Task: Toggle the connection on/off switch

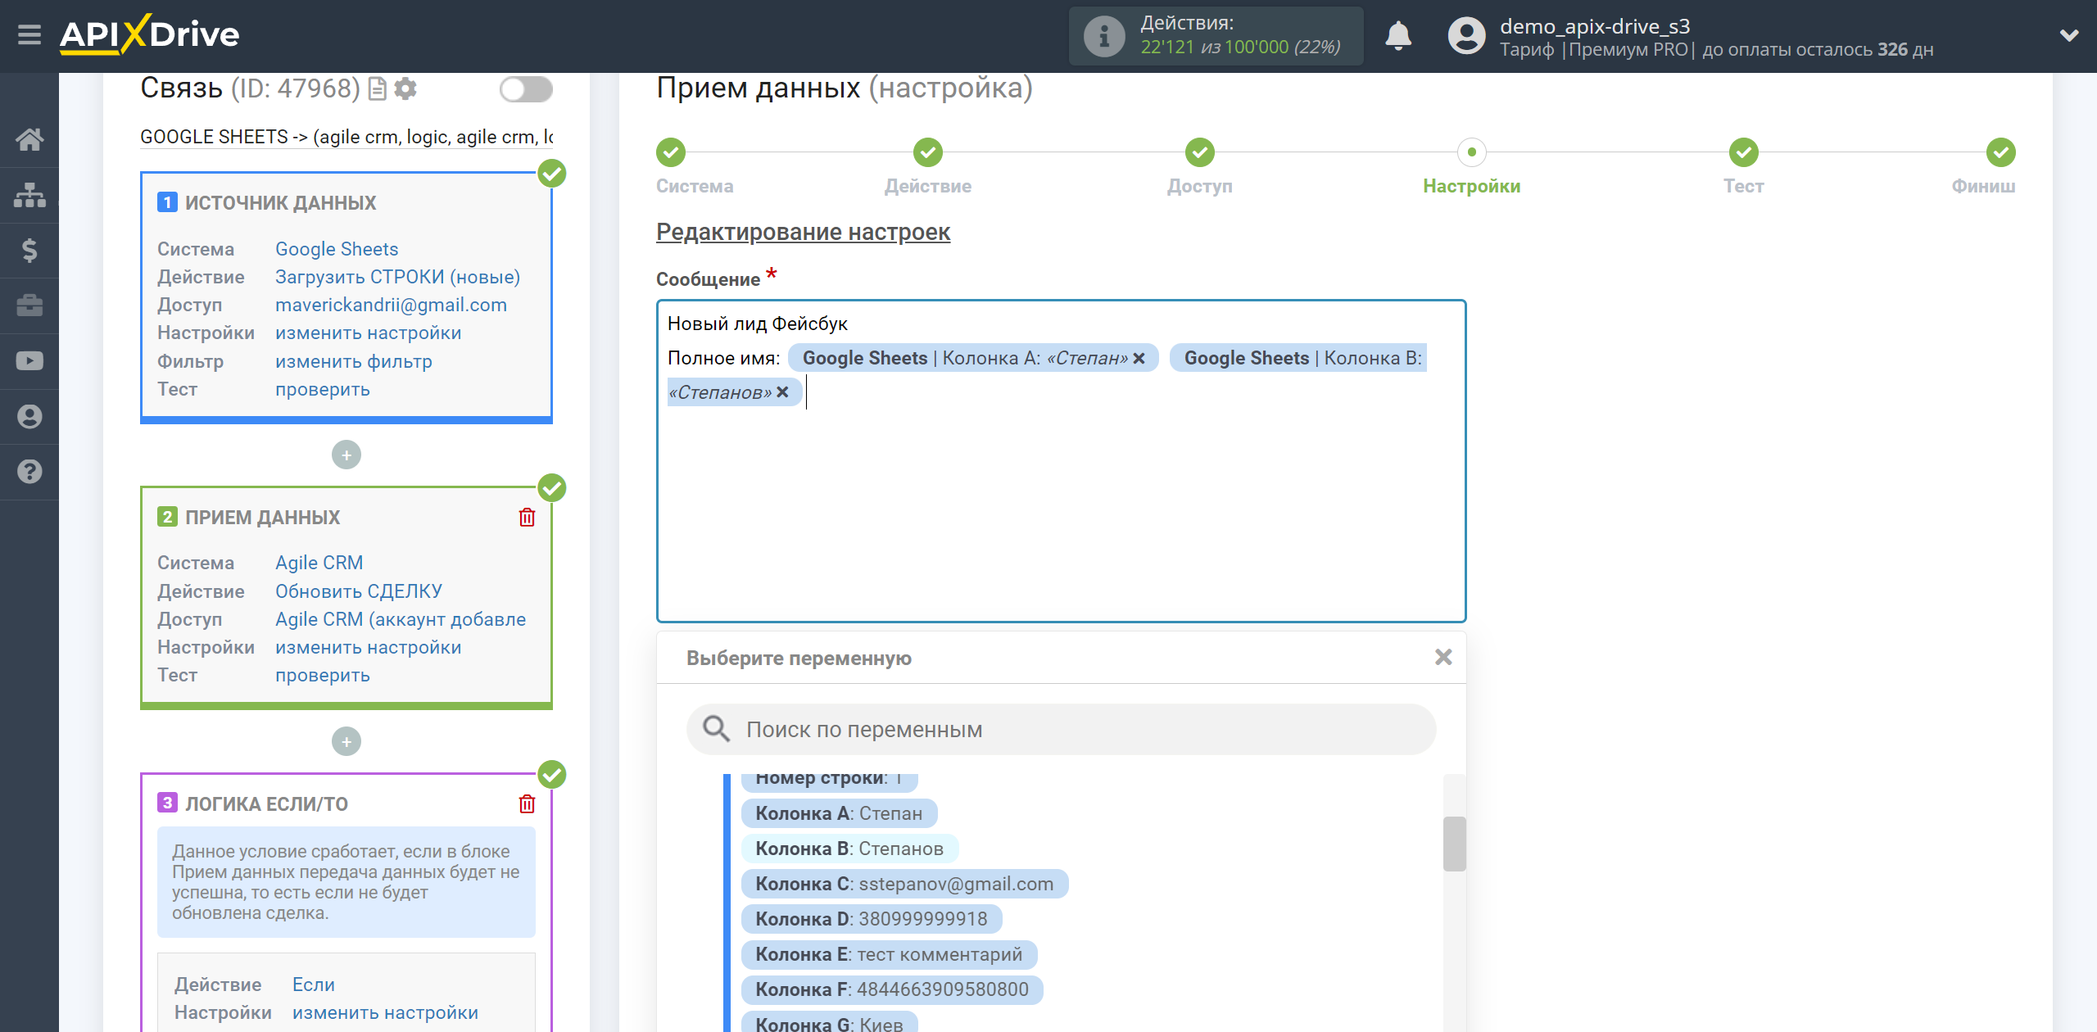Action: [x=526, y=88]
